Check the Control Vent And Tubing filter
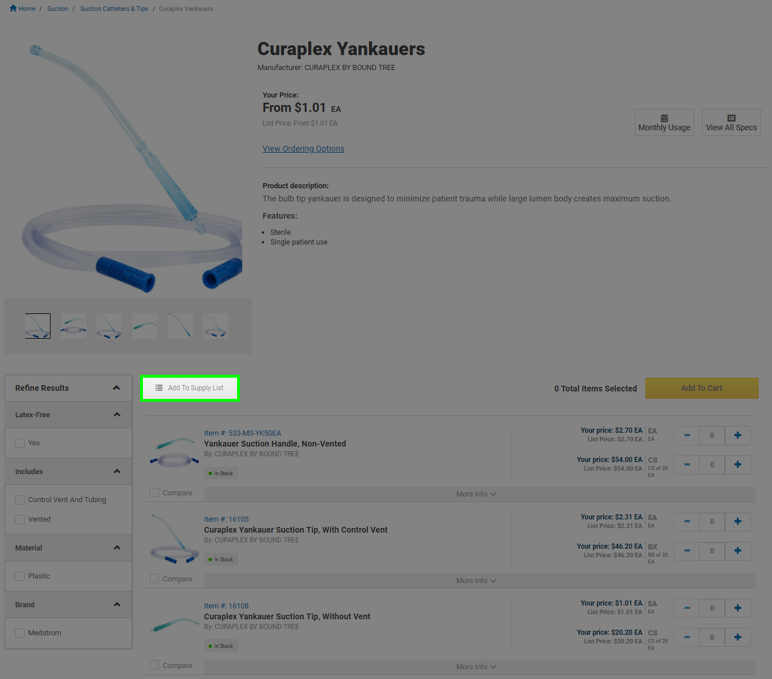Image resolution: width=772 pixels, height=679 pixels. coord(20,500)
